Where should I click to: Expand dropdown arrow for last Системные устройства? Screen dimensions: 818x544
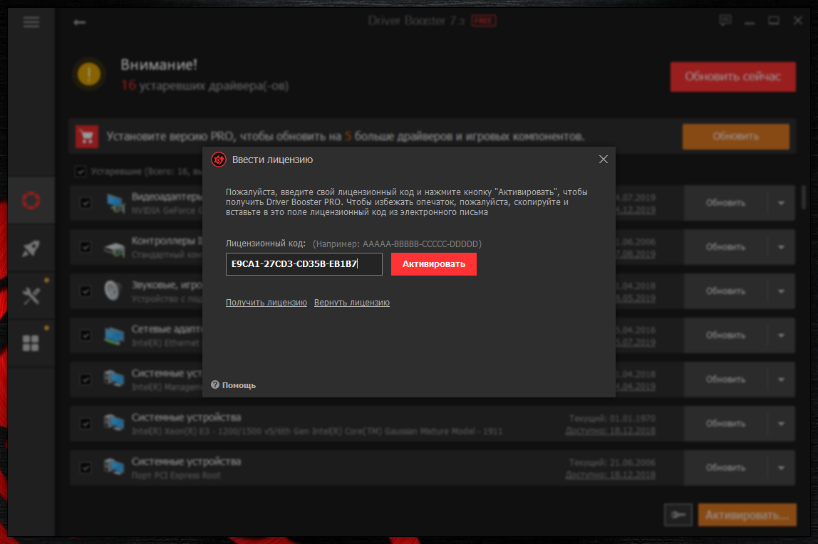point(781,468)
